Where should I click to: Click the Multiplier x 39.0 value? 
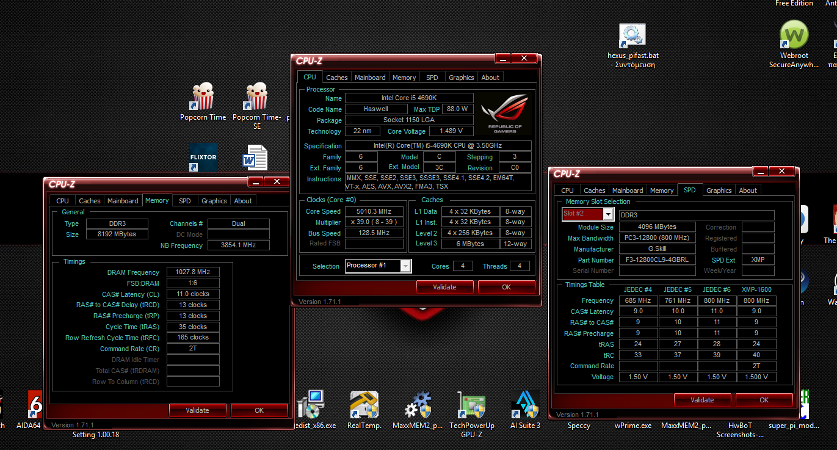click(374, 222)
